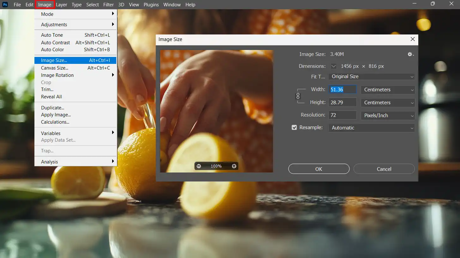Screen dimensions: 460x258
Task: Click the Height value field
Action: tap(343, 102)
